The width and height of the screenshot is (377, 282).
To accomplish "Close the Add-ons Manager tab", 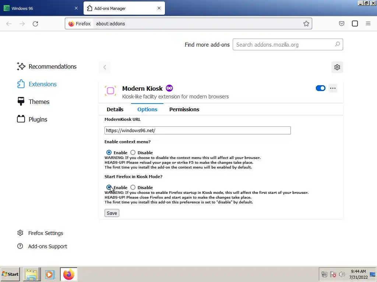I will click(159, 8).
